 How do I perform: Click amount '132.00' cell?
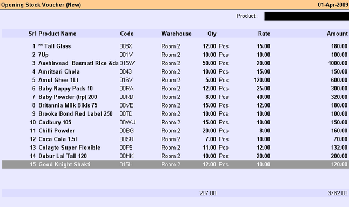[339, 148]
